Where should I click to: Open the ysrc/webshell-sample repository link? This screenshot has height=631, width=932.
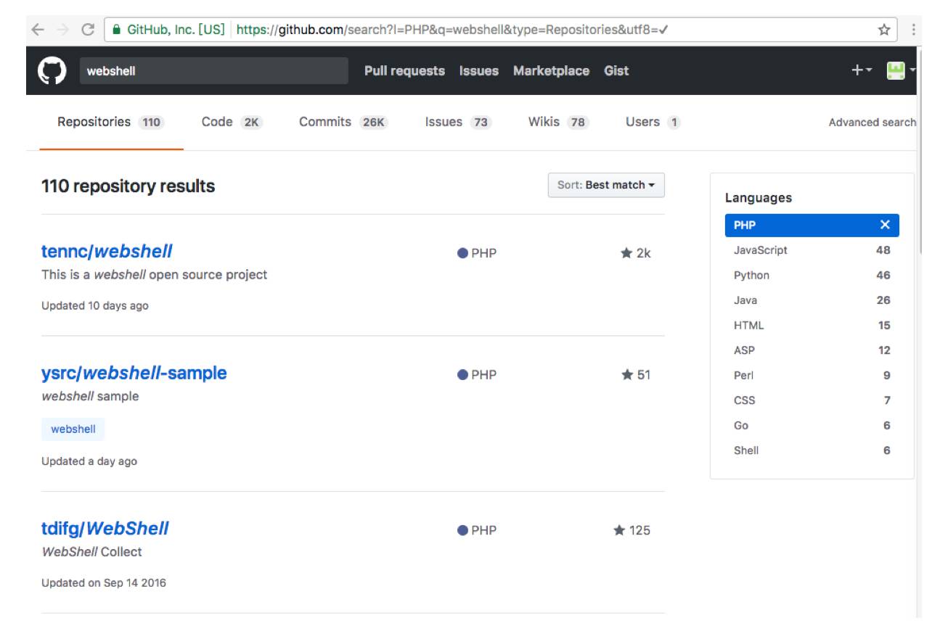pos(134,373)
